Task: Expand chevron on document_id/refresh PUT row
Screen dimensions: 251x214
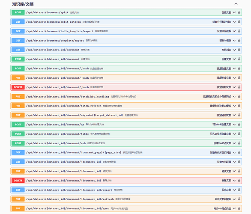Action: pyautogui.click(x=234, y=199)
